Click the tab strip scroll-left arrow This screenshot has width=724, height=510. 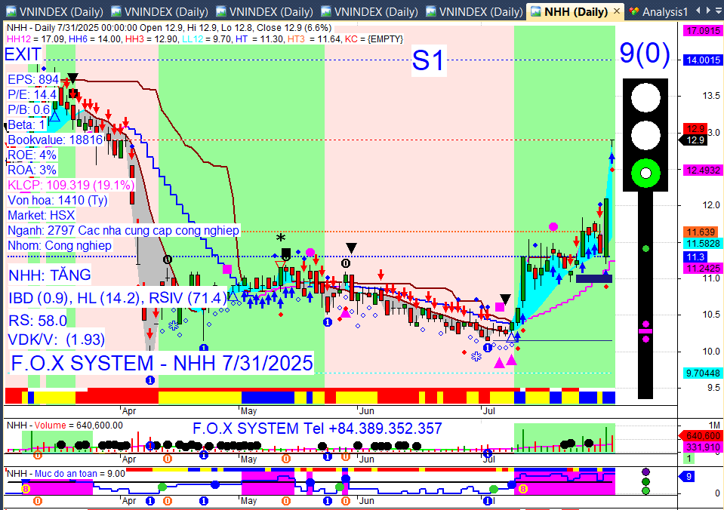click(x=698, y=10)
